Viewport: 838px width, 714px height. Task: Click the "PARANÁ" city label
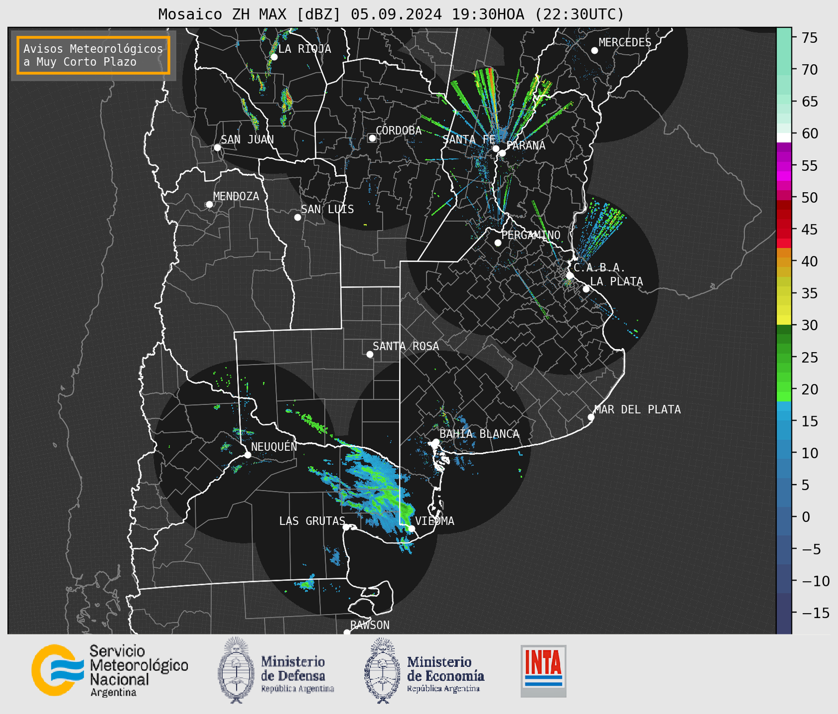tap(526, 145)
